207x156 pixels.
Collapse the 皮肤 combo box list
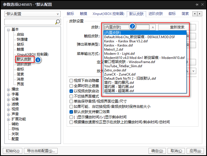pos(153,27)
